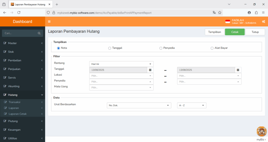Open the first Lokasi dropdown
Screen dimensions: 268x142
click(121, 76)
